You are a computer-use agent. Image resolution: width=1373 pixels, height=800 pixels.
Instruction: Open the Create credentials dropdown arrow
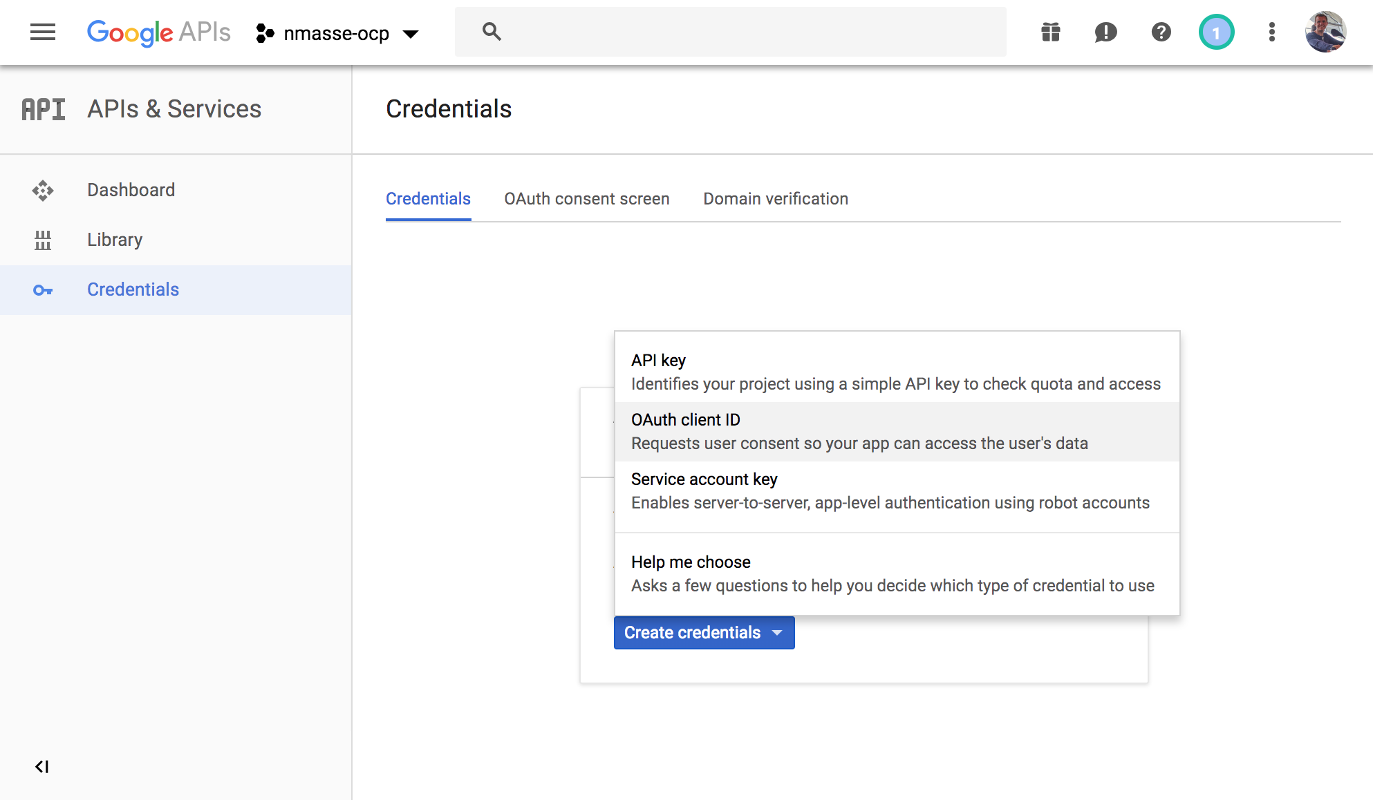[x=778, y=632]
